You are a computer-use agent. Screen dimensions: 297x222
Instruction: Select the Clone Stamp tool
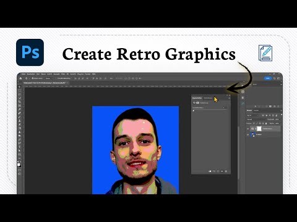20,121
